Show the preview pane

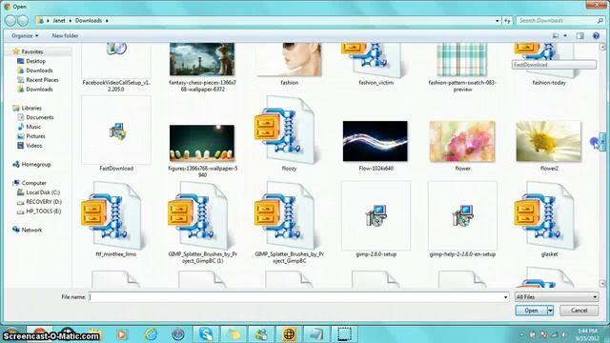pyautogui.click(x=580, y=36)
